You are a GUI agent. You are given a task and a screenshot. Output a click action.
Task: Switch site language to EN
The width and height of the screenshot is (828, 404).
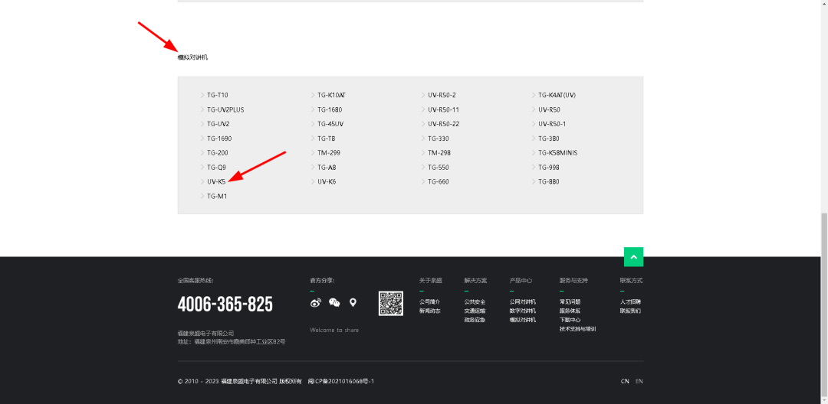click(639, 381)
